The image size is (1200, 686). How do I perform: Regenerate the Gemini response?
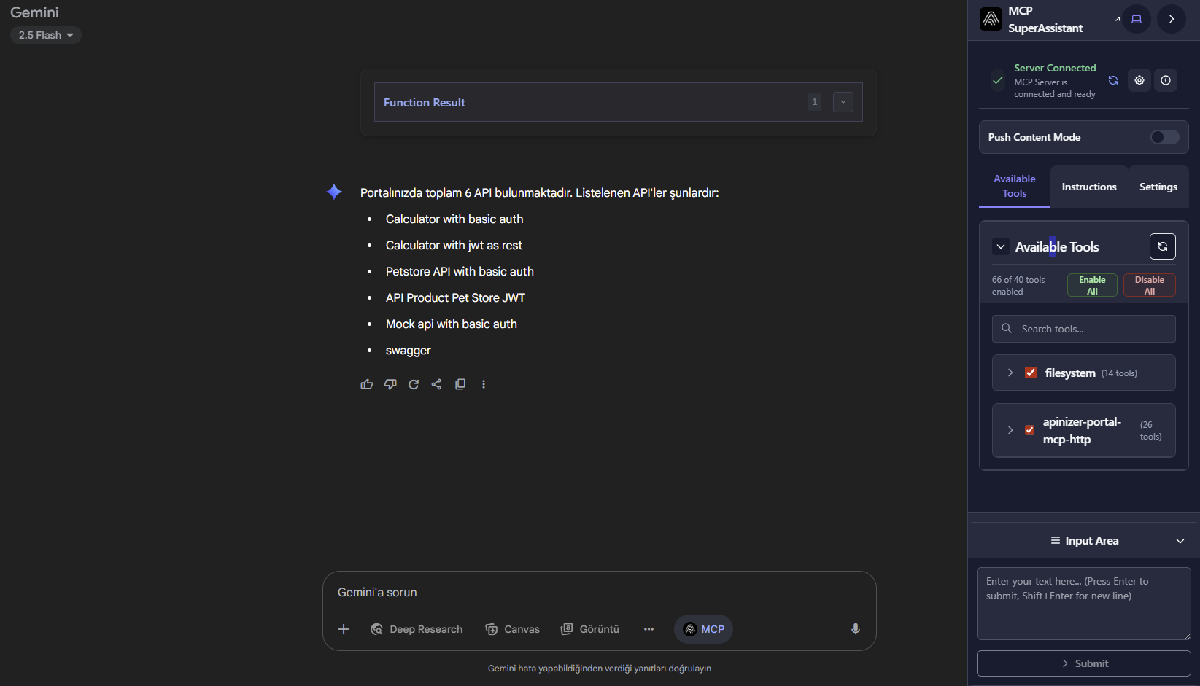point(414,384)
